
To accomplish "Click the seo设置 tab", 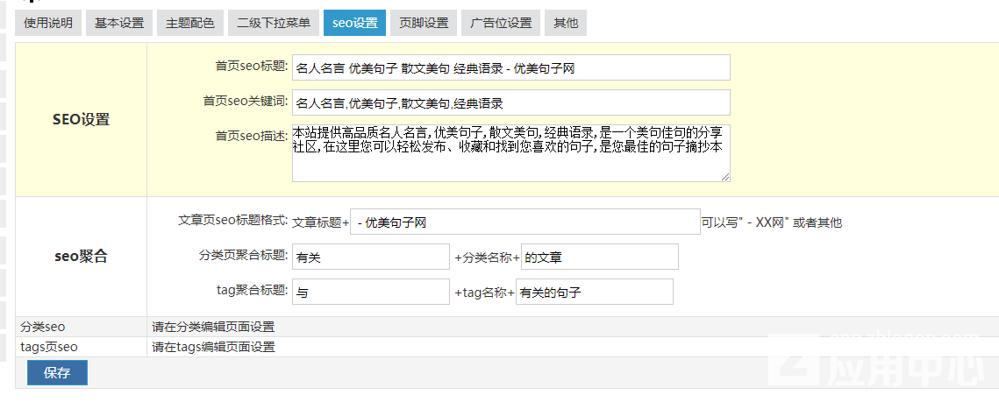I will click(x=354, y=23).
